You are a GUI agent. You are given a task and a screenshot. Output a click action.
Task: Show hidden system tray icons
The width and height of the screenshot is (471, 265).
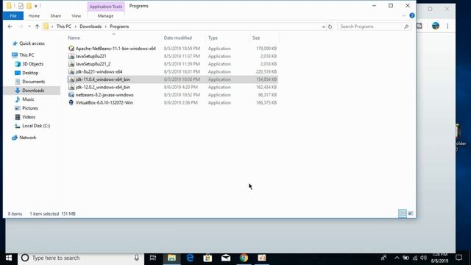(x=397, y=258)
